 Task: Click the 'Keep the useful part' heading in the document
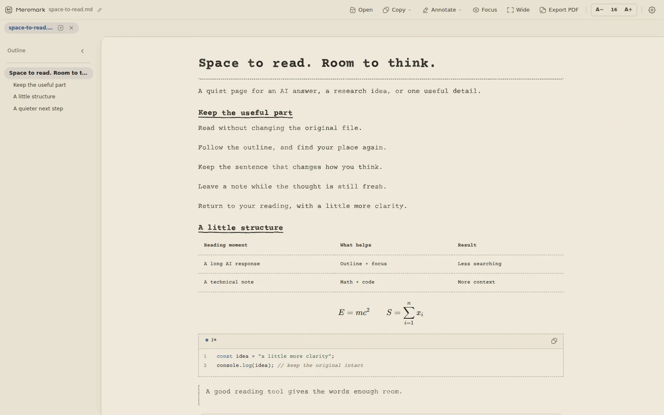coord(245,113)
